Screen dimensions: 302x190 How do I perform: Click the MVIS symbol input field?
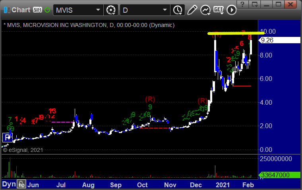(75, 10)
